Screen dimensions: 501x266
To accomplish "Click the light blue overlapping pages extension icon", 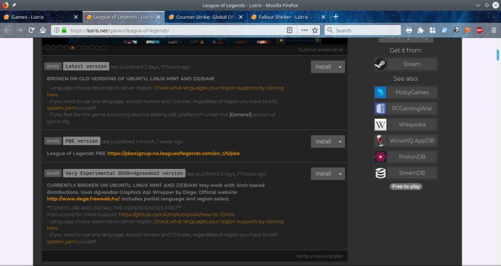I will [x=445, y=30].
